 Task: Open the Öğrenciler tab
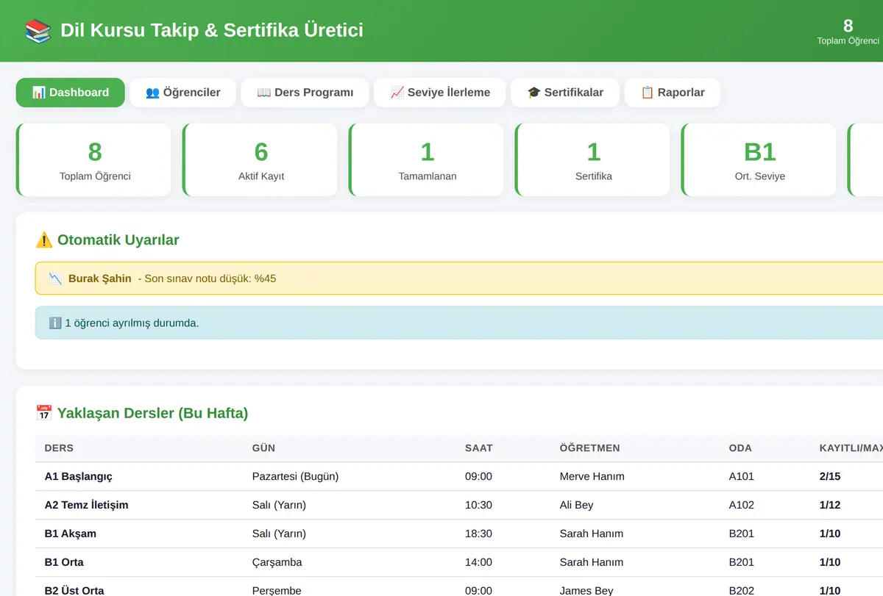[x=183, y=93]
